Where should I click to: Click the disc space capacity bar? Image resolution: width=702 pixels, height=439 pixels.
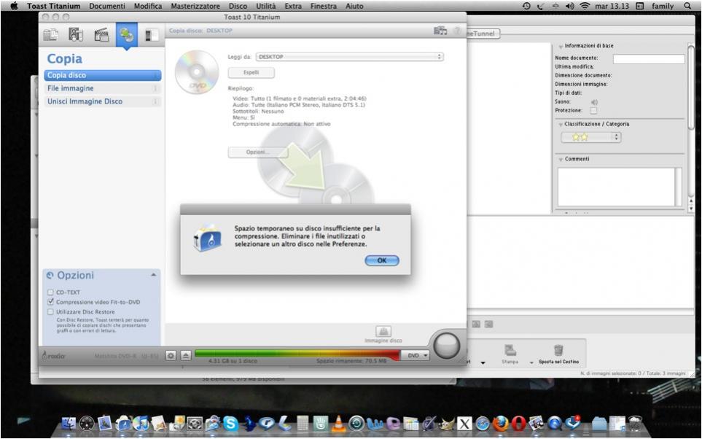pyautogui.click(x=297, y=354)
